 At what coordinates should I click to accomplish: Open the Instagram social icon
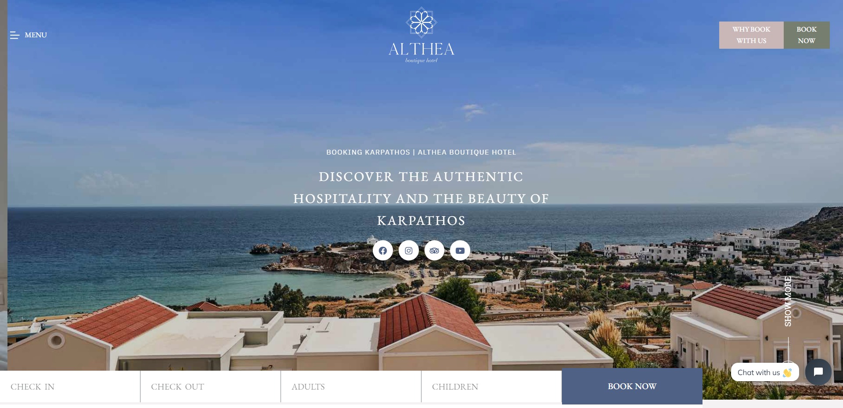[x=409, y=250]
